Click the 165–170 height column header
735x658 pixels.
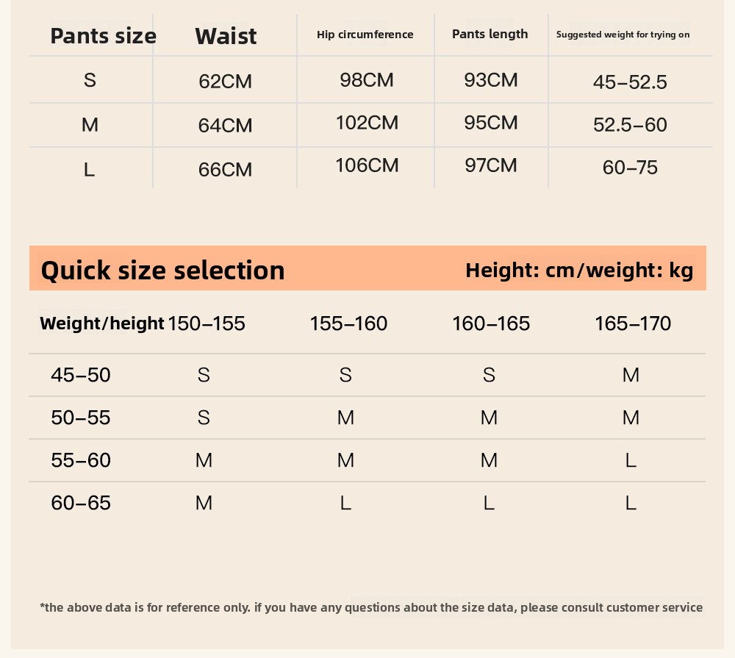tap(633, 323)
